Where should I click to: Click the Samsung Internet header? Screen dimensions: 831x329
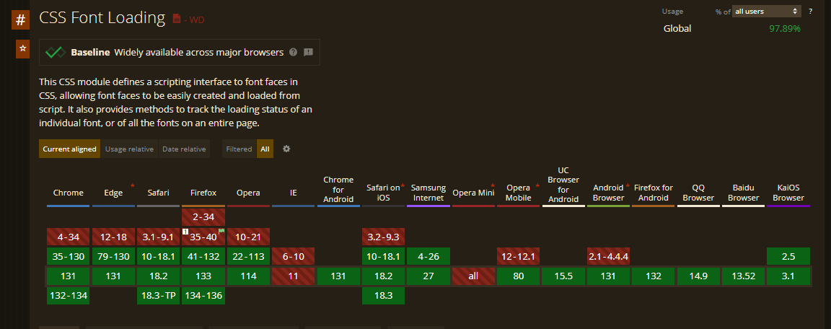coord(428,193)
